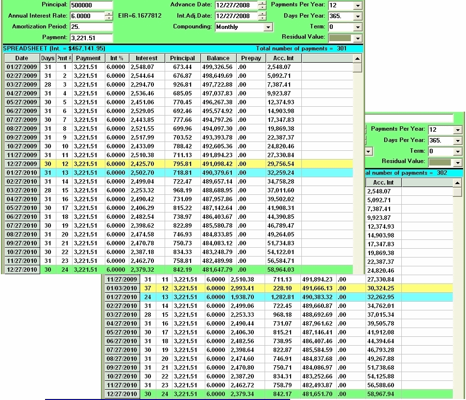466x400 pixels.
Task: Expand Payments Per Year dropdown in top window
Action: pyautogui.click(x=357, y=6)
